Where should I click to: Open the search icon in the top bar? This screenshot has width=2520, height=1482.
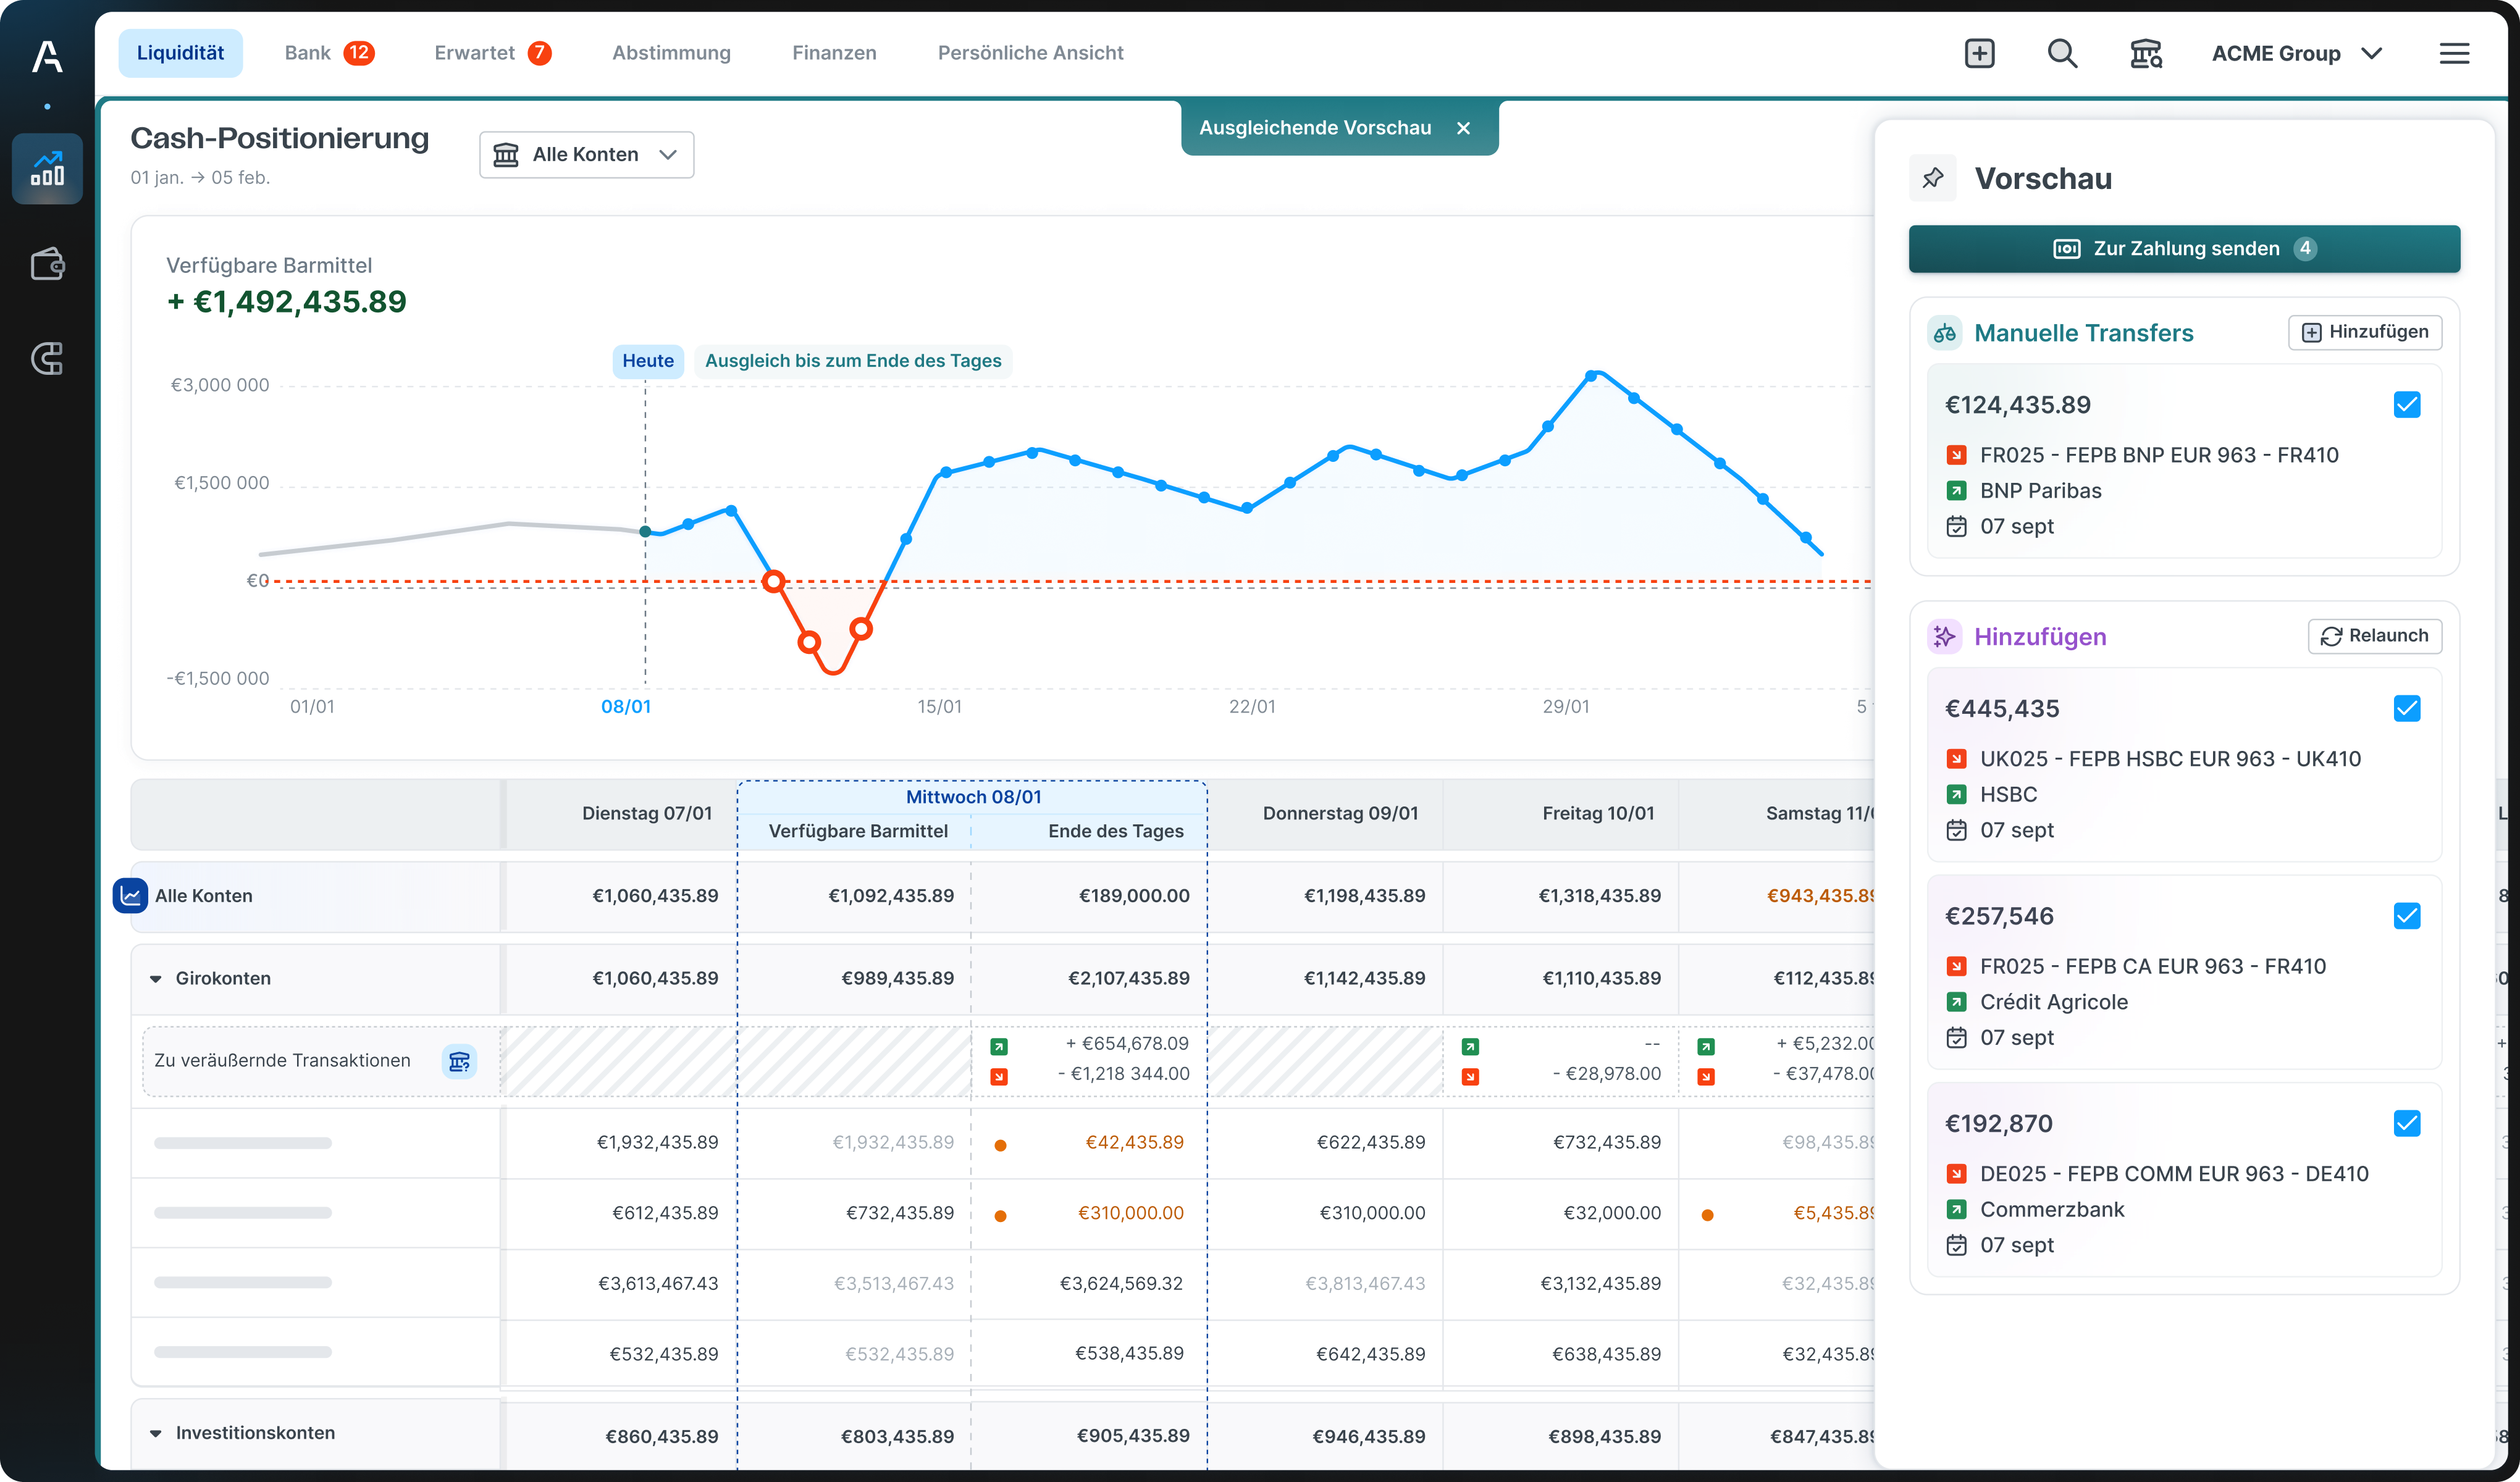[2062, 53]
